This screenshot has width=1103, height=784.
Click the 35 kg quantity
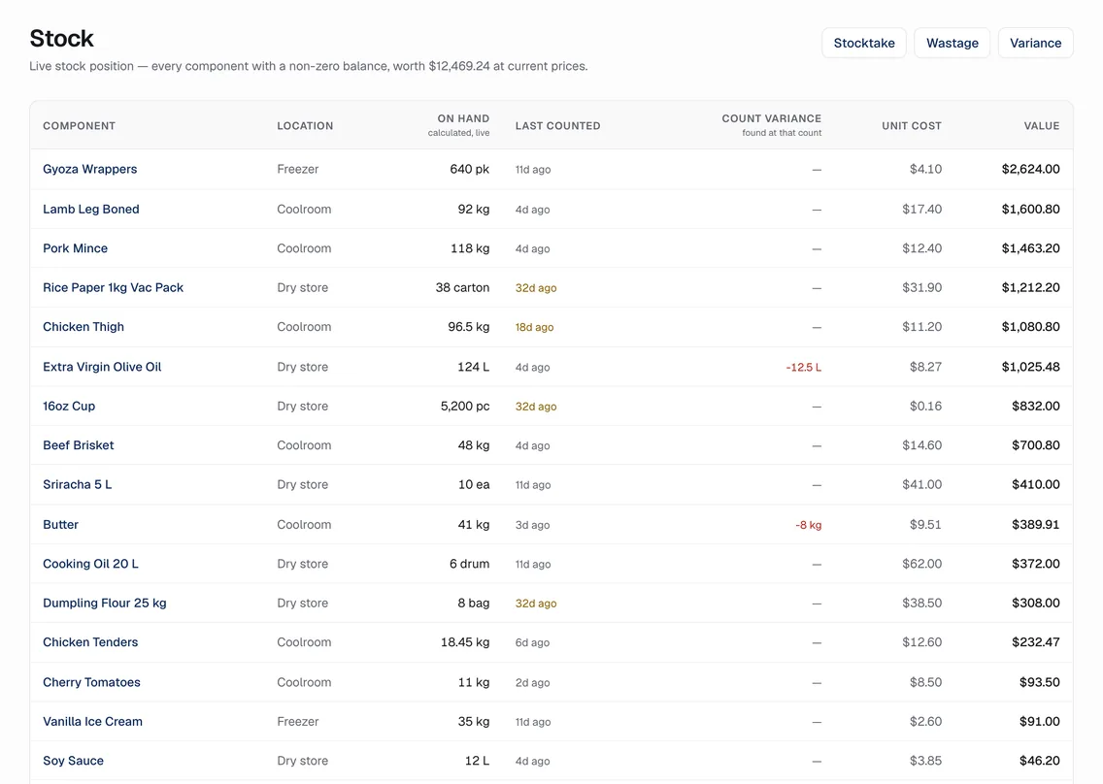(474, 722)
